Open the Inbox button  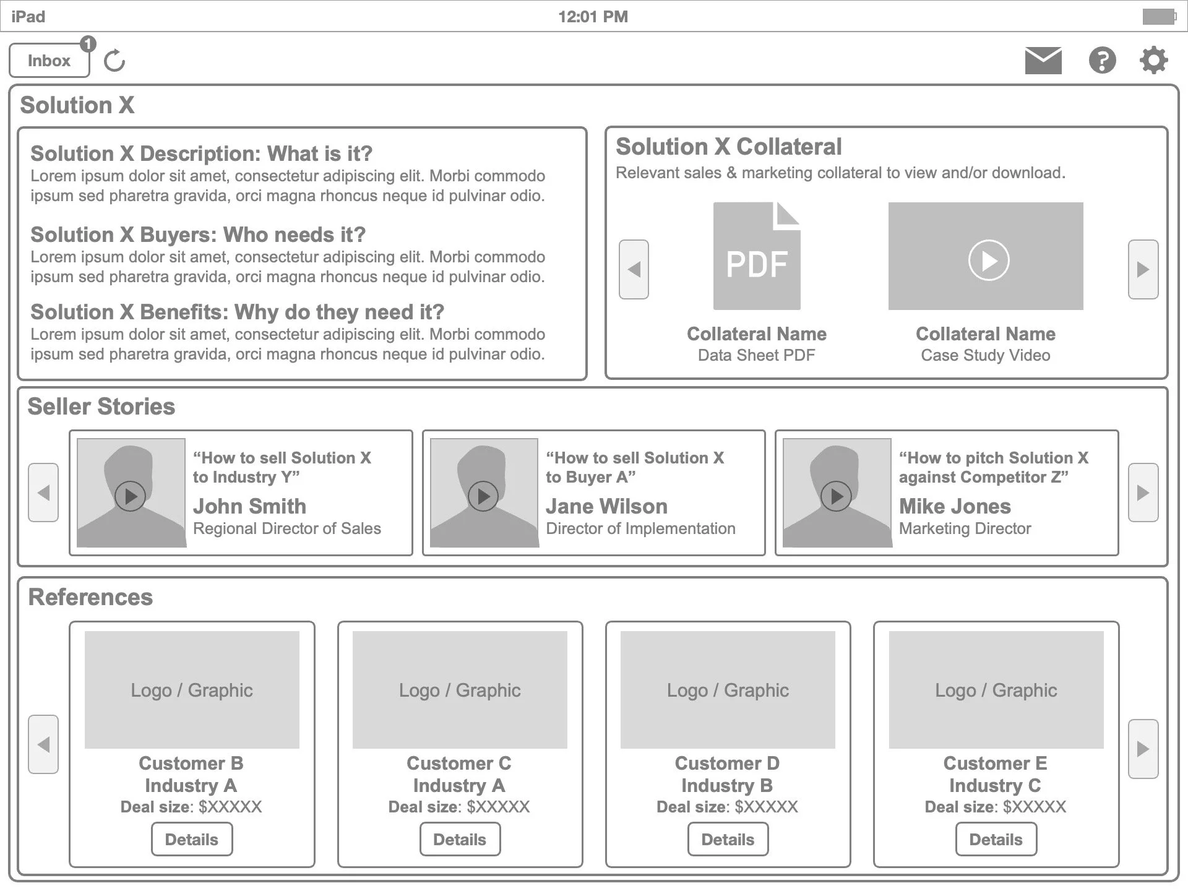[x=49, y=61]
